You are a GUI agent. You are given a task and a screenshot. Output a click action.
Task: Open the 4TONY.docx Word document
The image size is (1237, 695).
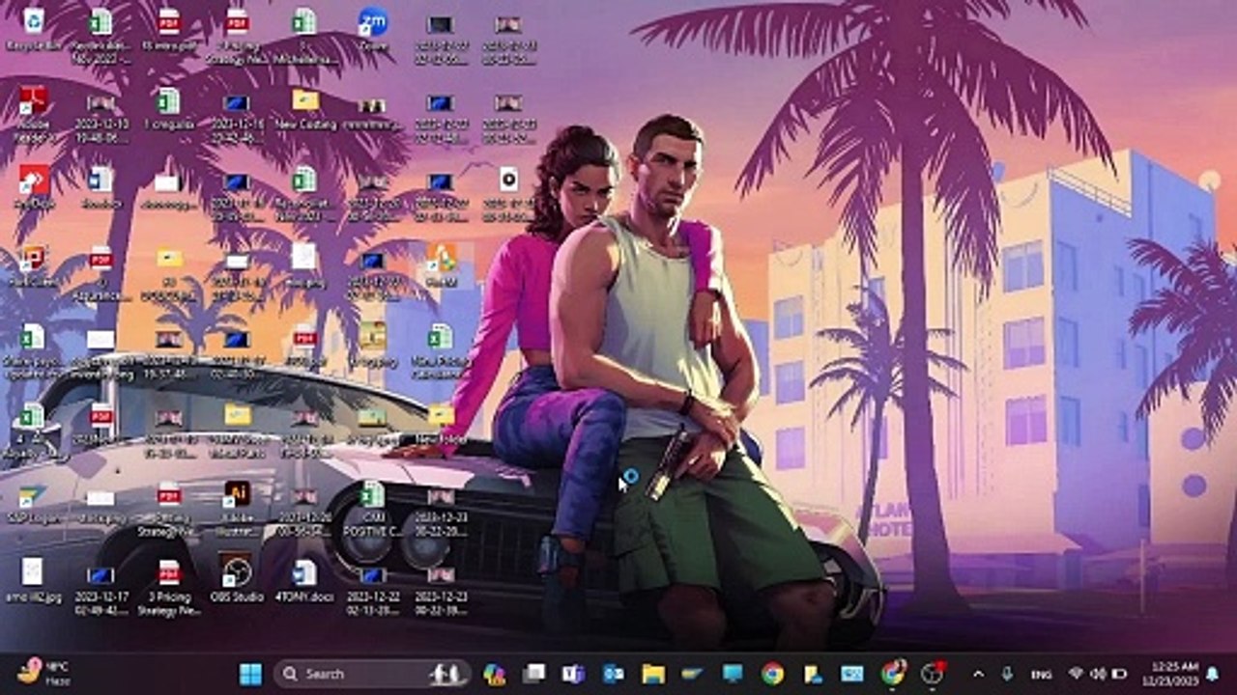[304, 574]
